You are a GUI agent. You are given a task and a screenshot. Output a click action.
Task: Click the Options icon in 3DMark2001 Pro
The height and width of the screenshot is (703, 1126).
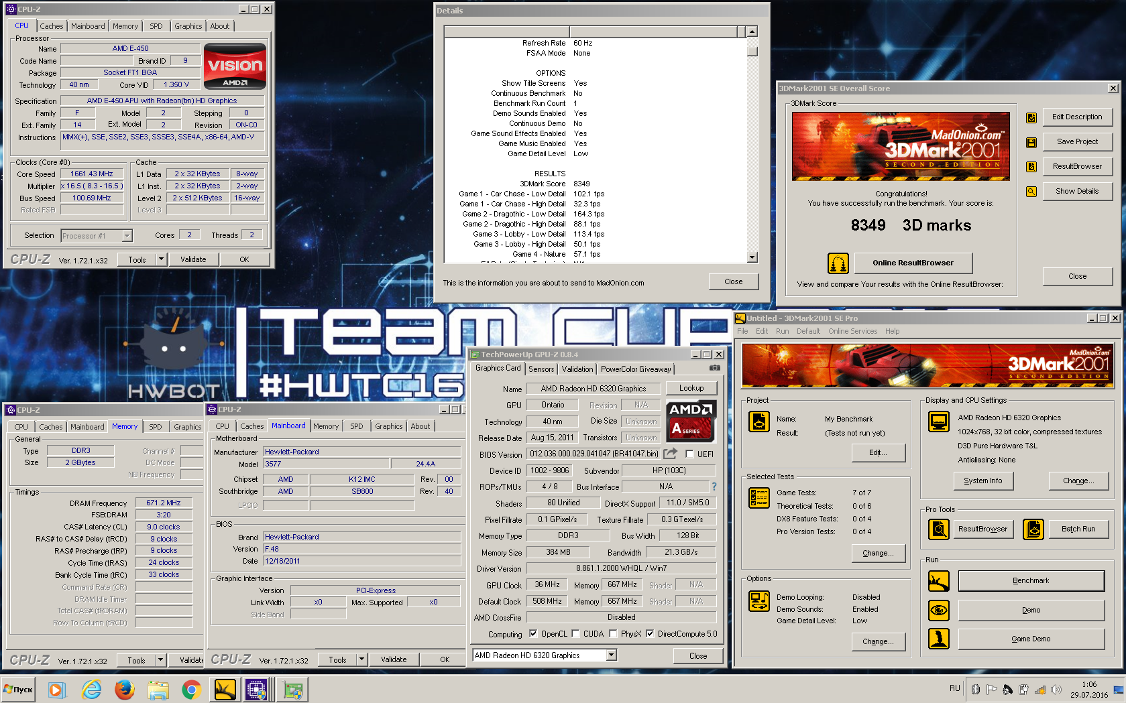tap(759, 601)
